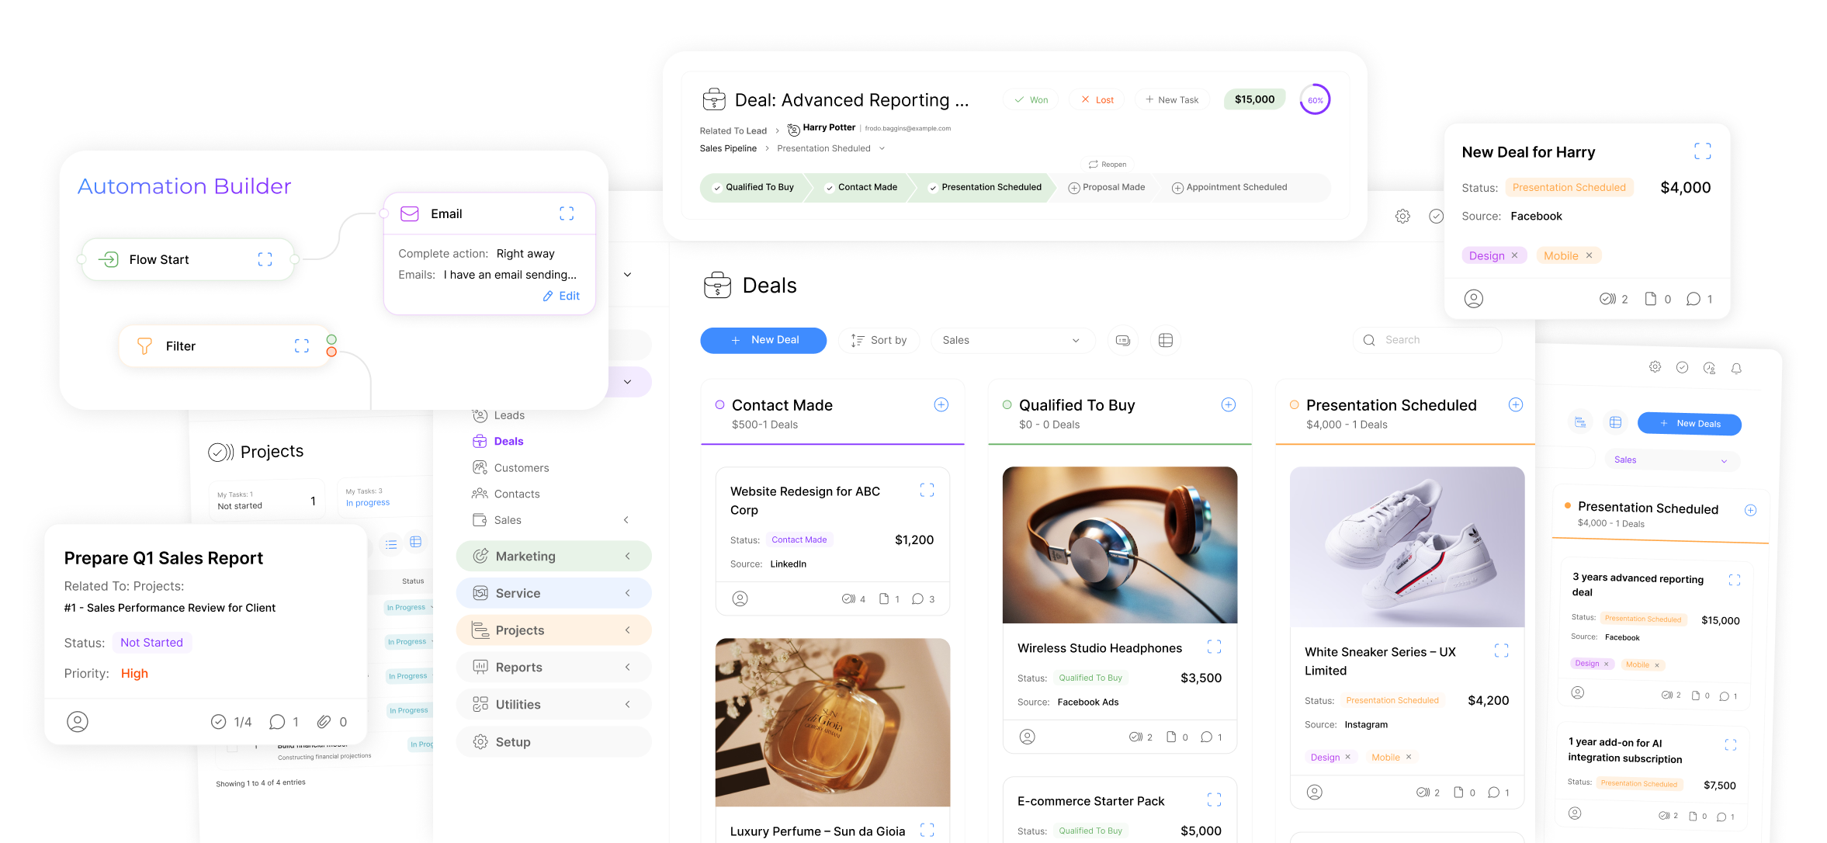Image resolution: width=1827 pixels, height=843 pixels.
Task: Select Contacts in the sidebar menu
Action: click(x=516, y=494)
